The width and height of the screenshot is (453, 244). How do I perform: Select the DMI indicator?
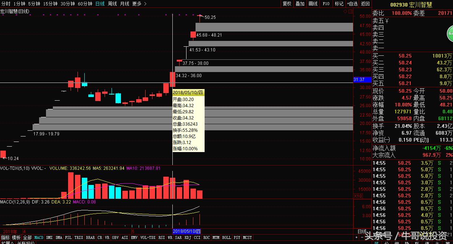coord(49,237)
